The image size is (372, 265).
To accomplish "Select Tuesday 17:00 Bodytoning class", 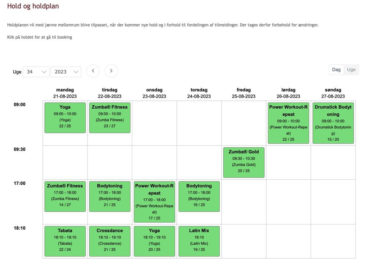I will click(110, 197).
